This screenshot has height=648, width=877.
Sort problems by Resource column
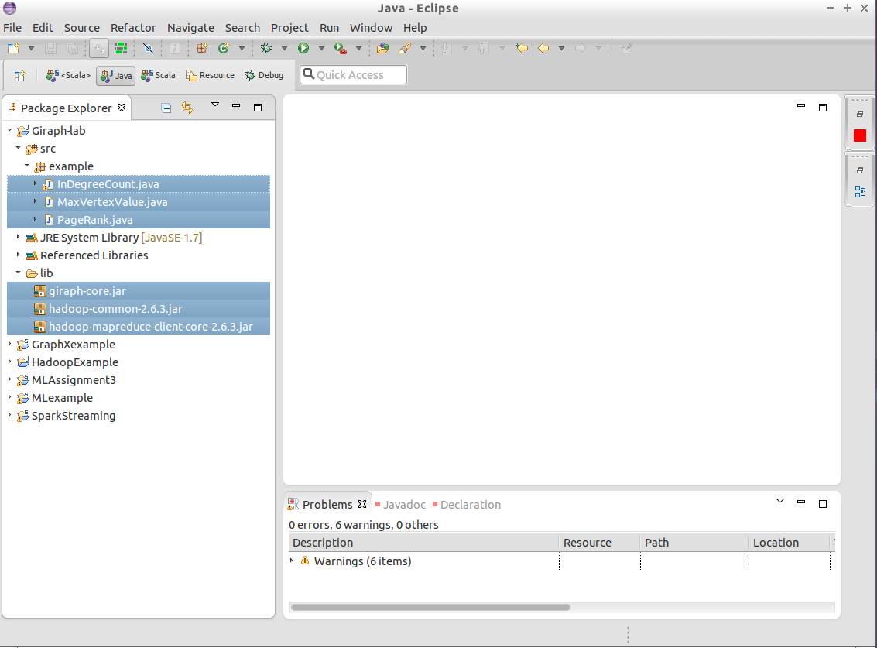[599, 543]
